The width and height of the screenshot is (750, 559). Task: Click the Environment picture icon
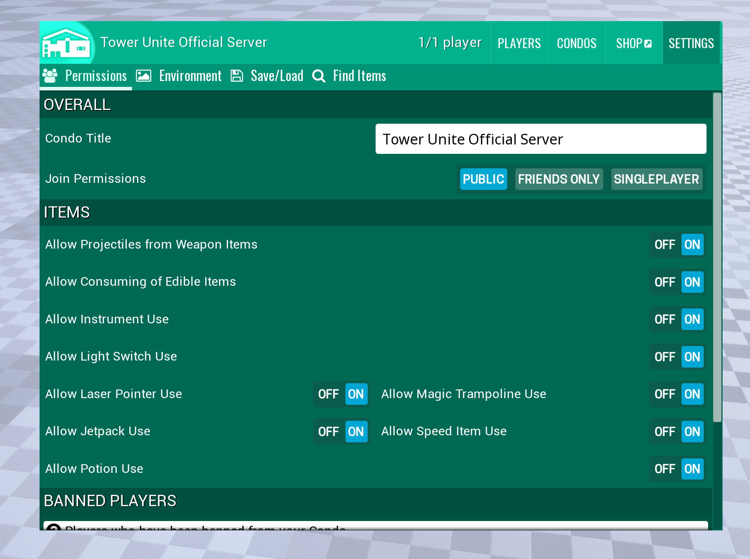point(143,76)
